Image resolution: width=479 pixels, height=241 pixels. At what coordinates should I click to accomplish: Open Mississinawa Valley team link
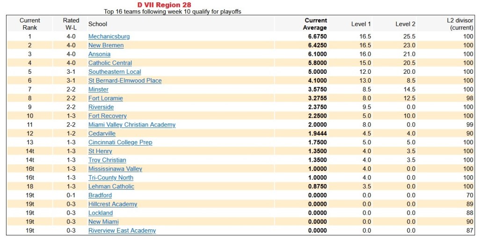115,169
